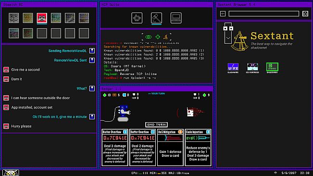Viewport: 313px width, 176px height.
Task: Click the player's green health icon showing 13
Action: (x=105, y=95)
